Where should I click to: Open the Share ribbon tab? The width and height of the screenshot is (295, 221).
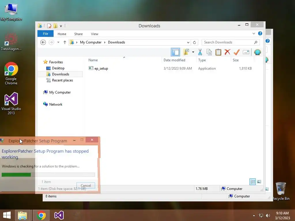pyautogui.click(x=78, y=34)
